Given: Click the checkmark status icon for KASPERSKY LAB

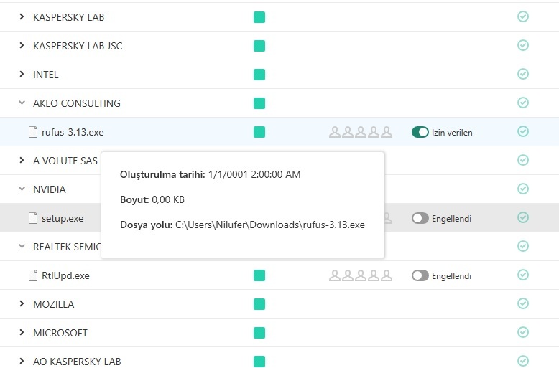Looking at the screenshot, I should [x=523, y=16].
